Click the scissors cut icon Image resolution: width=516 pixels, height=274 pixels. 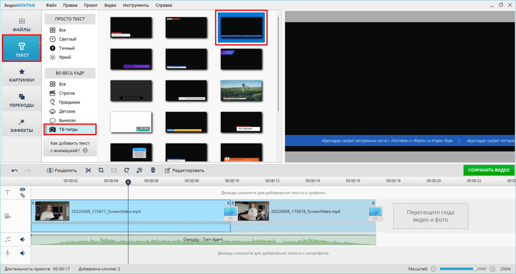(88, 170)
